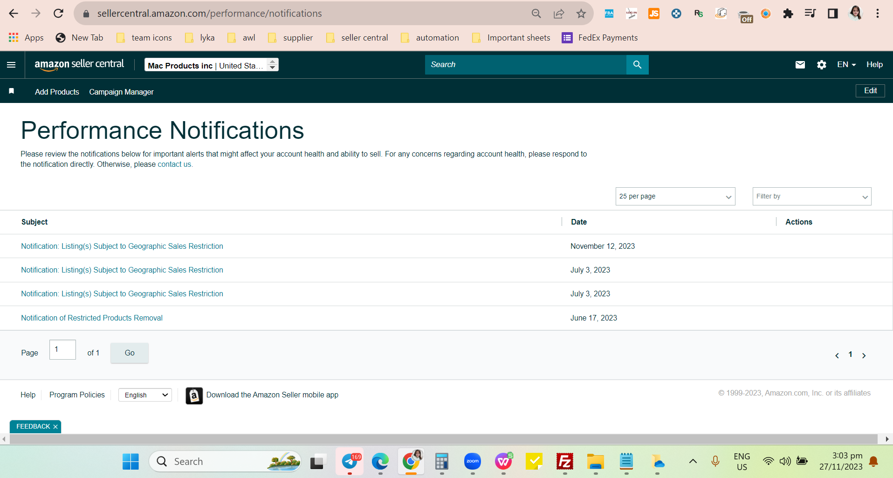
Task: Click the bookmark flag icon in favorites bar
Action: tap(12, 91)
